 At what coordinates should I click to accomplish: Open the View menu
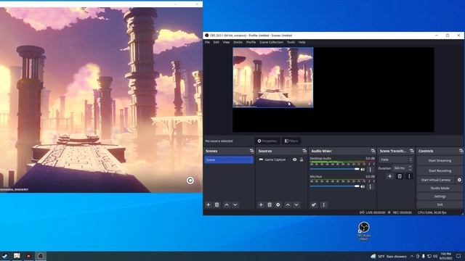(x=226, y=42)
